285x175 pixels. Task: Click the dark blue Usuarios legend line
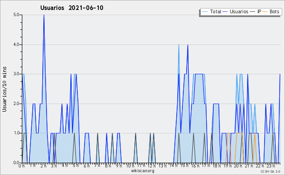point(225,12)
